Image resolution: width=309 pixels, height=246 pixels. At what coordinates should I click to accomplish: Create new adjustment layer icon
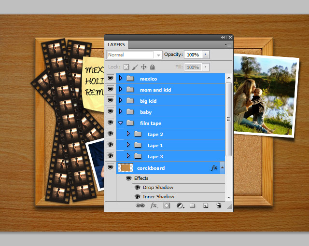(180, 205)
